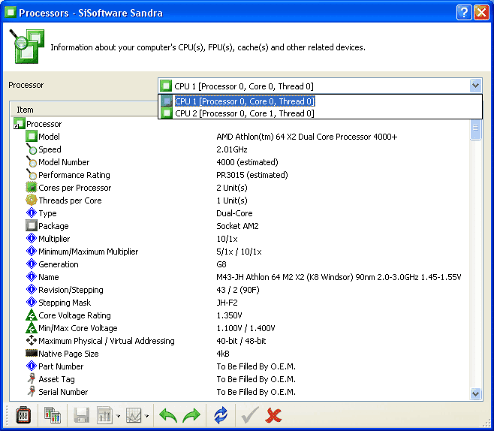The height and width of the screenshot is (431, 494).
Task: Click the list scrollbar thumb
Action: tap(475, 129)
